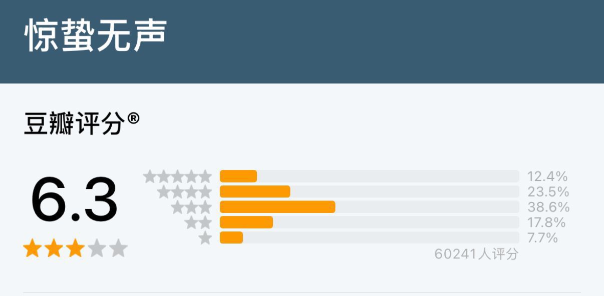This screenshot has height=296, width=604.
Task: Click the large 6.3 score
Action: point(74,201)
